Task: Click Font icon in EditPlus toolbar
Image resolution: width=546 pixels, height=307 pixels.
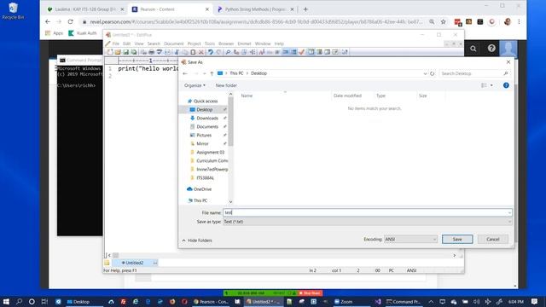Action: (262, 52)
